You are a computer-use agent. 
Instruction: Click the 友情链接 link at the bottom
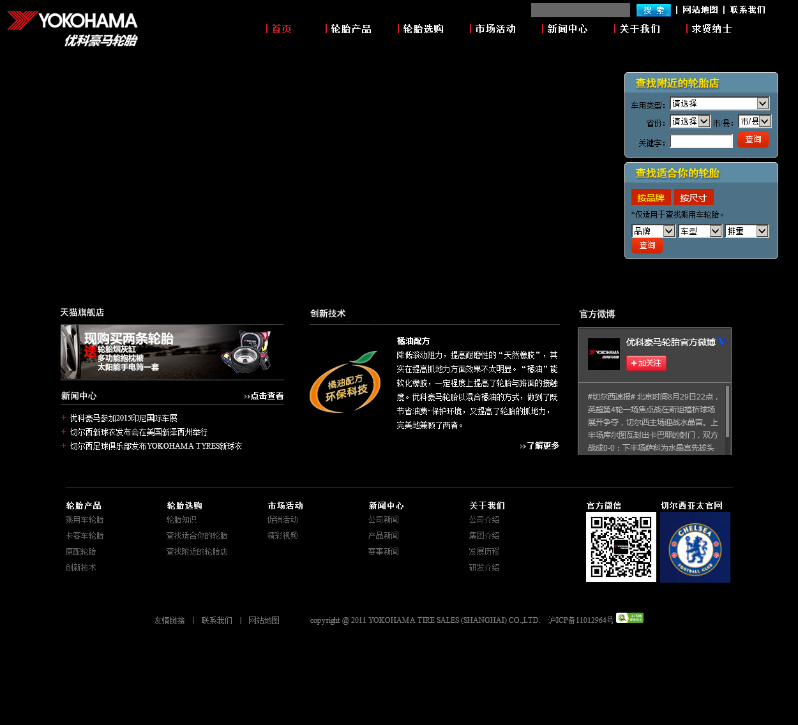click(x=169, y=620)
